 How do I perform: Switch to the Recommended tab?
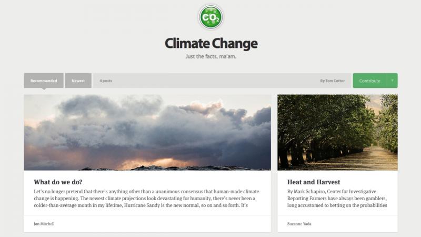pos(44,81)
